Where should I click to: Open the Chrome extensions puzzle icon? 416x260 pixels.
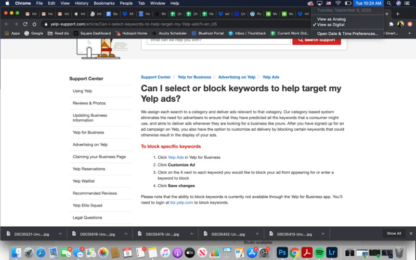tap(391, 24)
